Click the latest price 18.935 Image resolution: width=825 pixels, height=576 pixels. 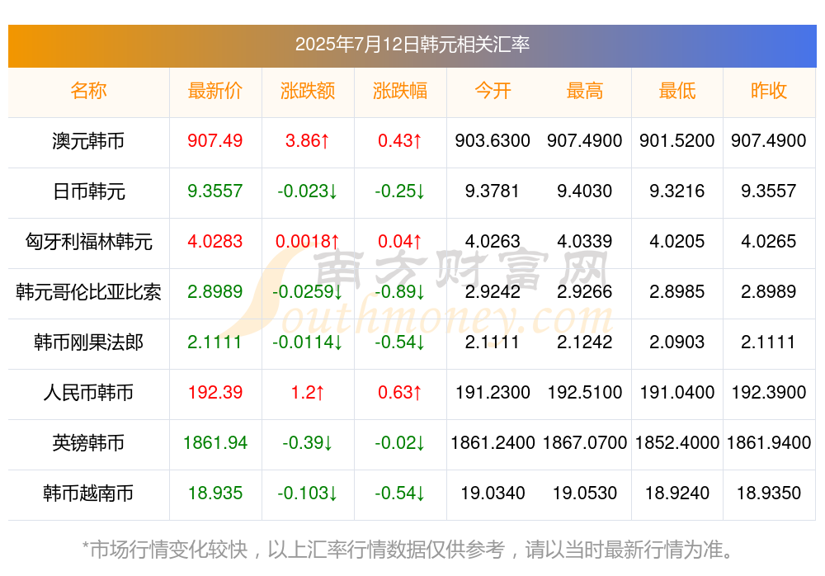click(x=215, y=493)
